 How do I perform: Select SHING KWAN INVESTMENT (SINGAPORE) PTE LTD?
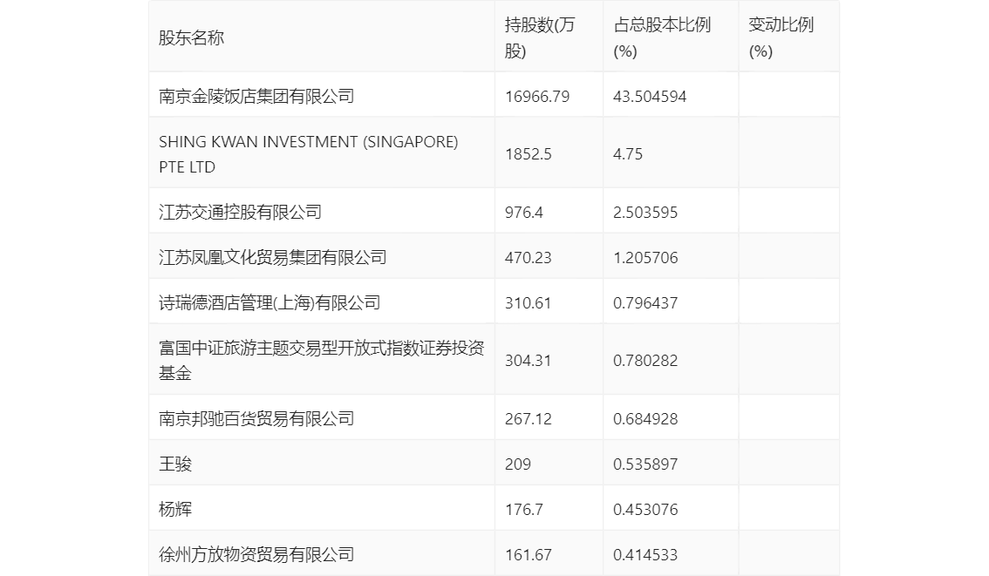click(x=309, y=154)
